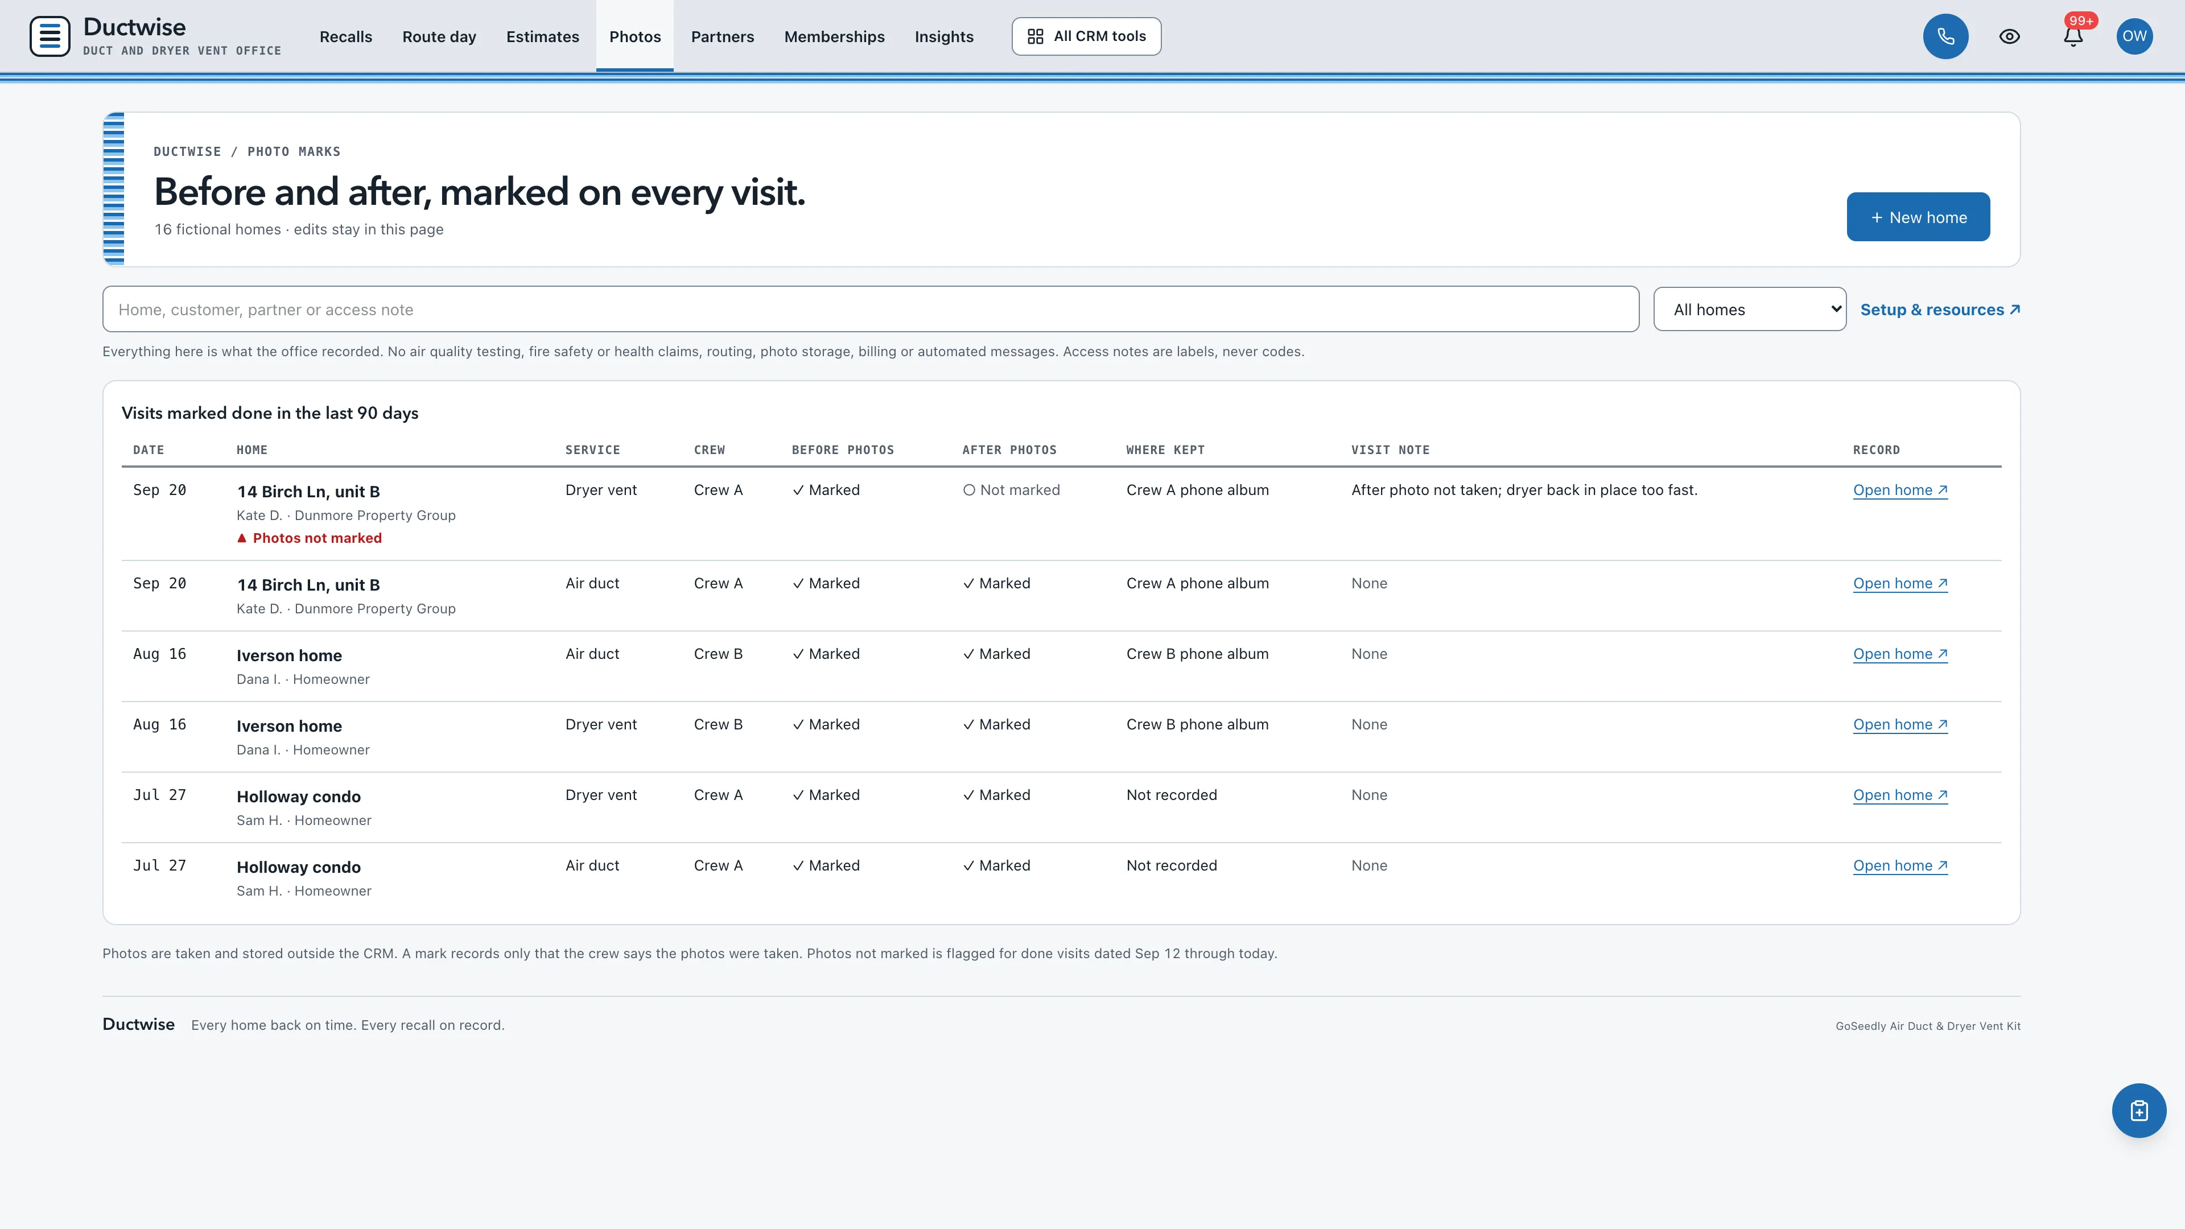Image resolution: width=2185 pixels, height=1229 pixels.
Task: Open the Memberships tab
Action: click(834, 36)
